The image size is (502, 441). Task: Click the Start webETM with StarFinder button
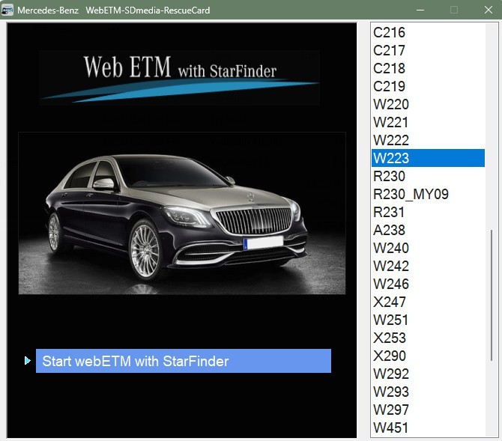pyautogui.click(x=183, y=361)
